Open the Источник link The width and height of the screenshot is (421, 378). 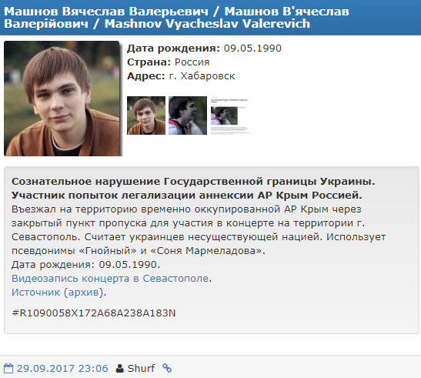coord(35,293)
